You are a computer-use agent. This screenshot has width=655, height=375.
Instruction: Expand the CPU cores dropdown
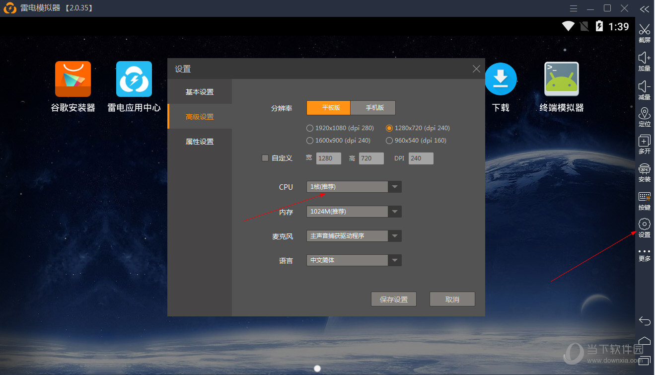[394, 187]
